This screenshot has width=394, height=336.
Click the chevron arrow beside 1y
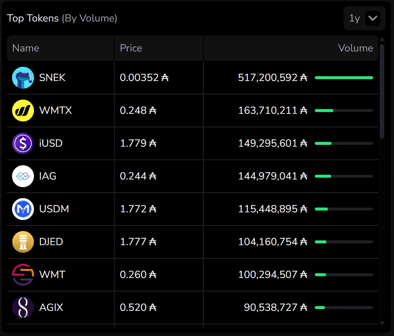point(373,18)
